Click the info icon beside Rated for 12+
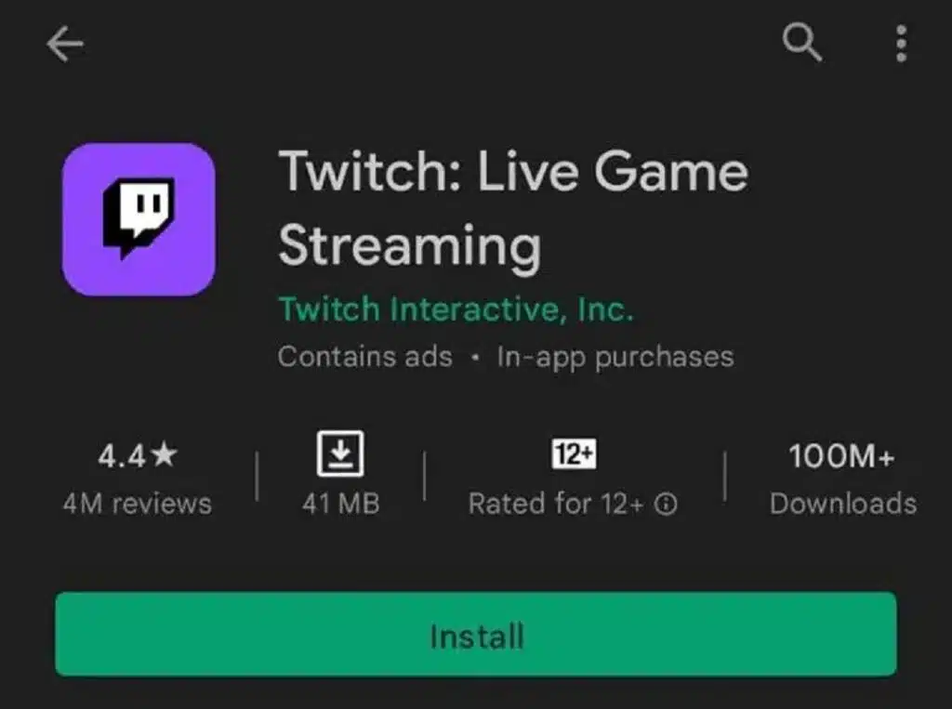This screenshot has width=952, height=709. click(666, 505)
